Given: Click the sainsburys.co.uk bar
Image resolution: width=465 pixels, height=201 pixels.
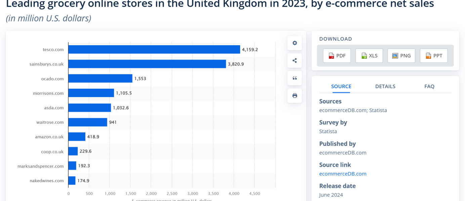Looking at the screenshot, I should tap(147, 64).
